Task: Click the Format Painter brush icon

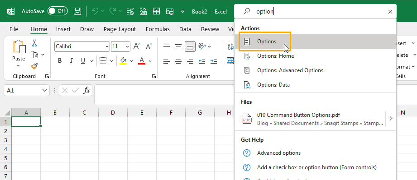Action: (34, 66)
